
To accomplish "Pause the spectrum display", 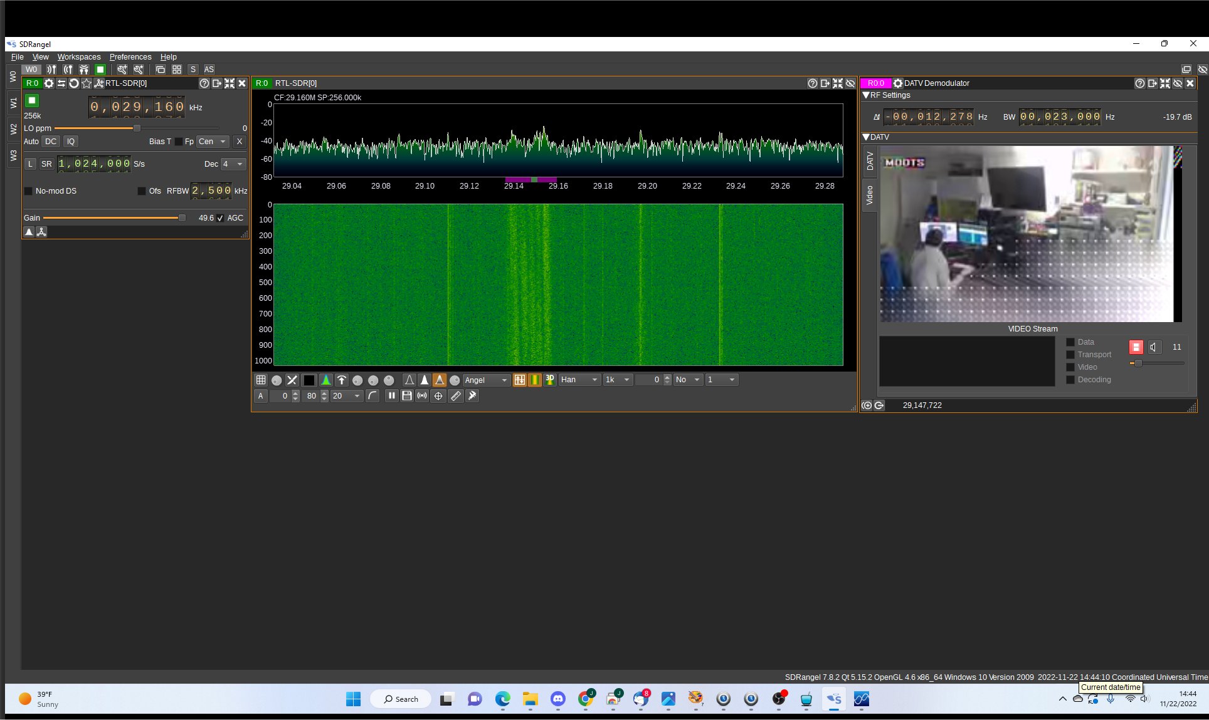I will [x=392, y=395].
